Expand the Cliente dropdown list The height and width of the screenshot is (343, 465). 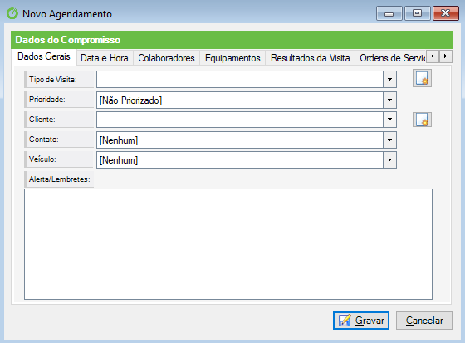[389, 120]
